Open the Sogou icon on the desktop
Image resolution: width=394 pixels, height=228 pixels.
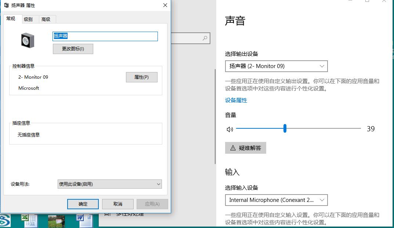[x=4, y=221]
